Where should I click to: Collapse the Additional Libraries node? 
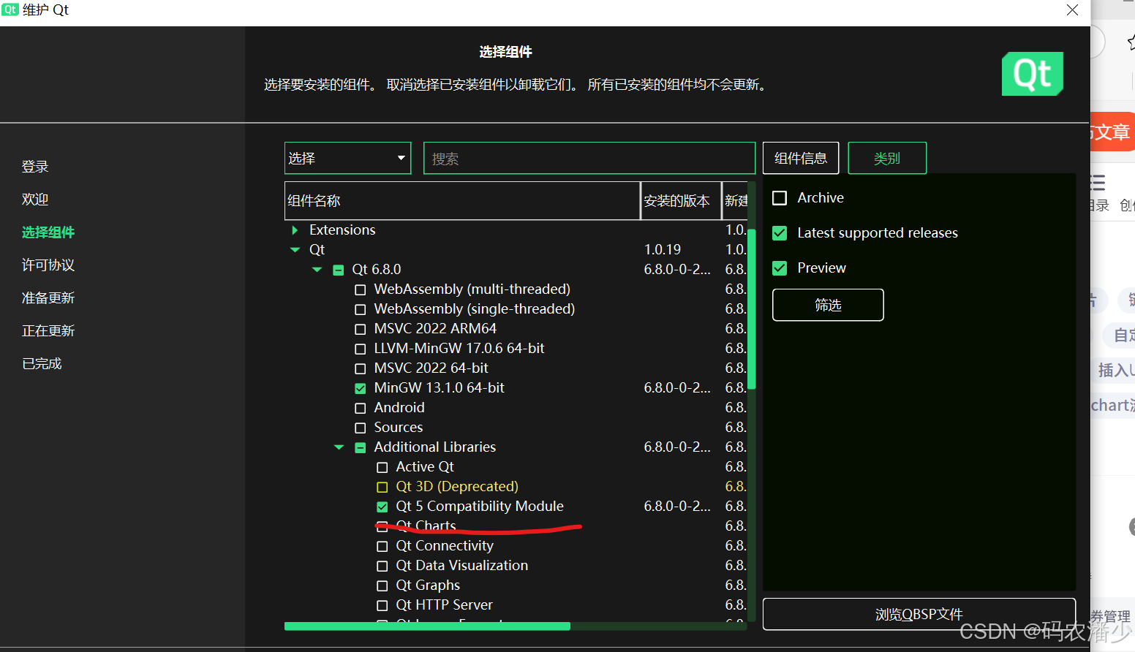(339, 447)
